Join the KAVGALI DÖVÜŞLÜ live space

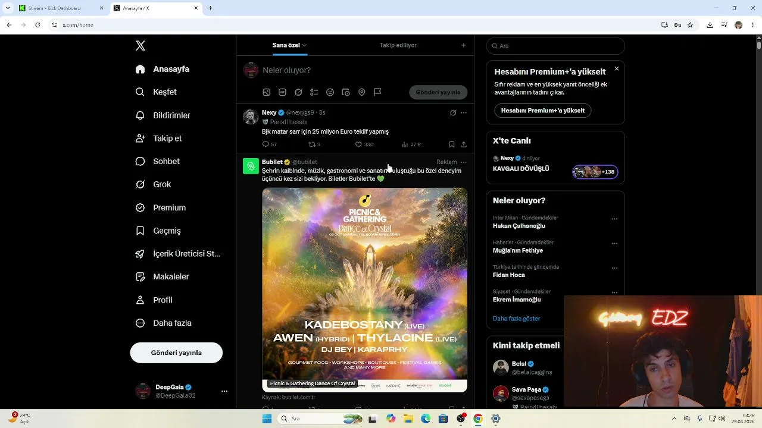click(555, 165)
